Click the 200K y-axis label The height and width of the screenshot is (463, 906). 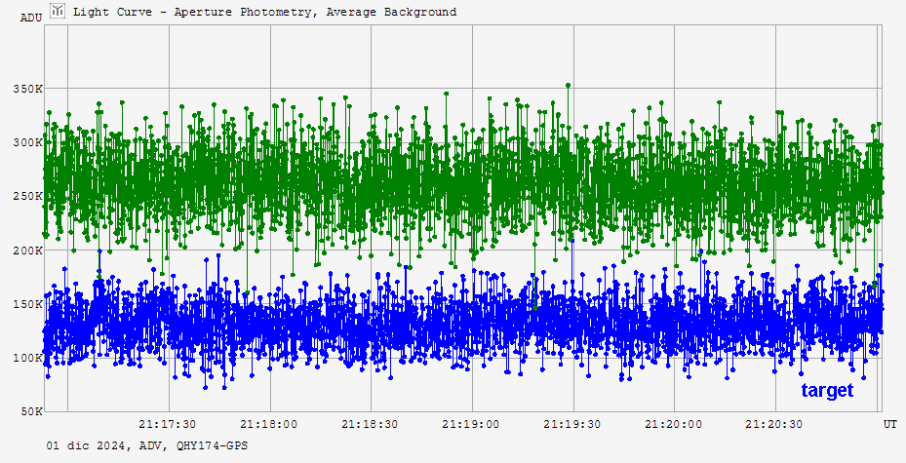[27, 251]
